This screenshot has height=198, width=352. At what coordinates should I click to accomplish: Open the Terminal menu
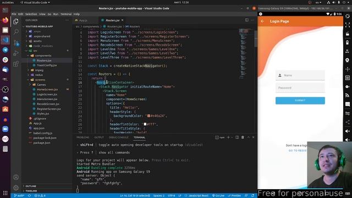click(66, 14)
